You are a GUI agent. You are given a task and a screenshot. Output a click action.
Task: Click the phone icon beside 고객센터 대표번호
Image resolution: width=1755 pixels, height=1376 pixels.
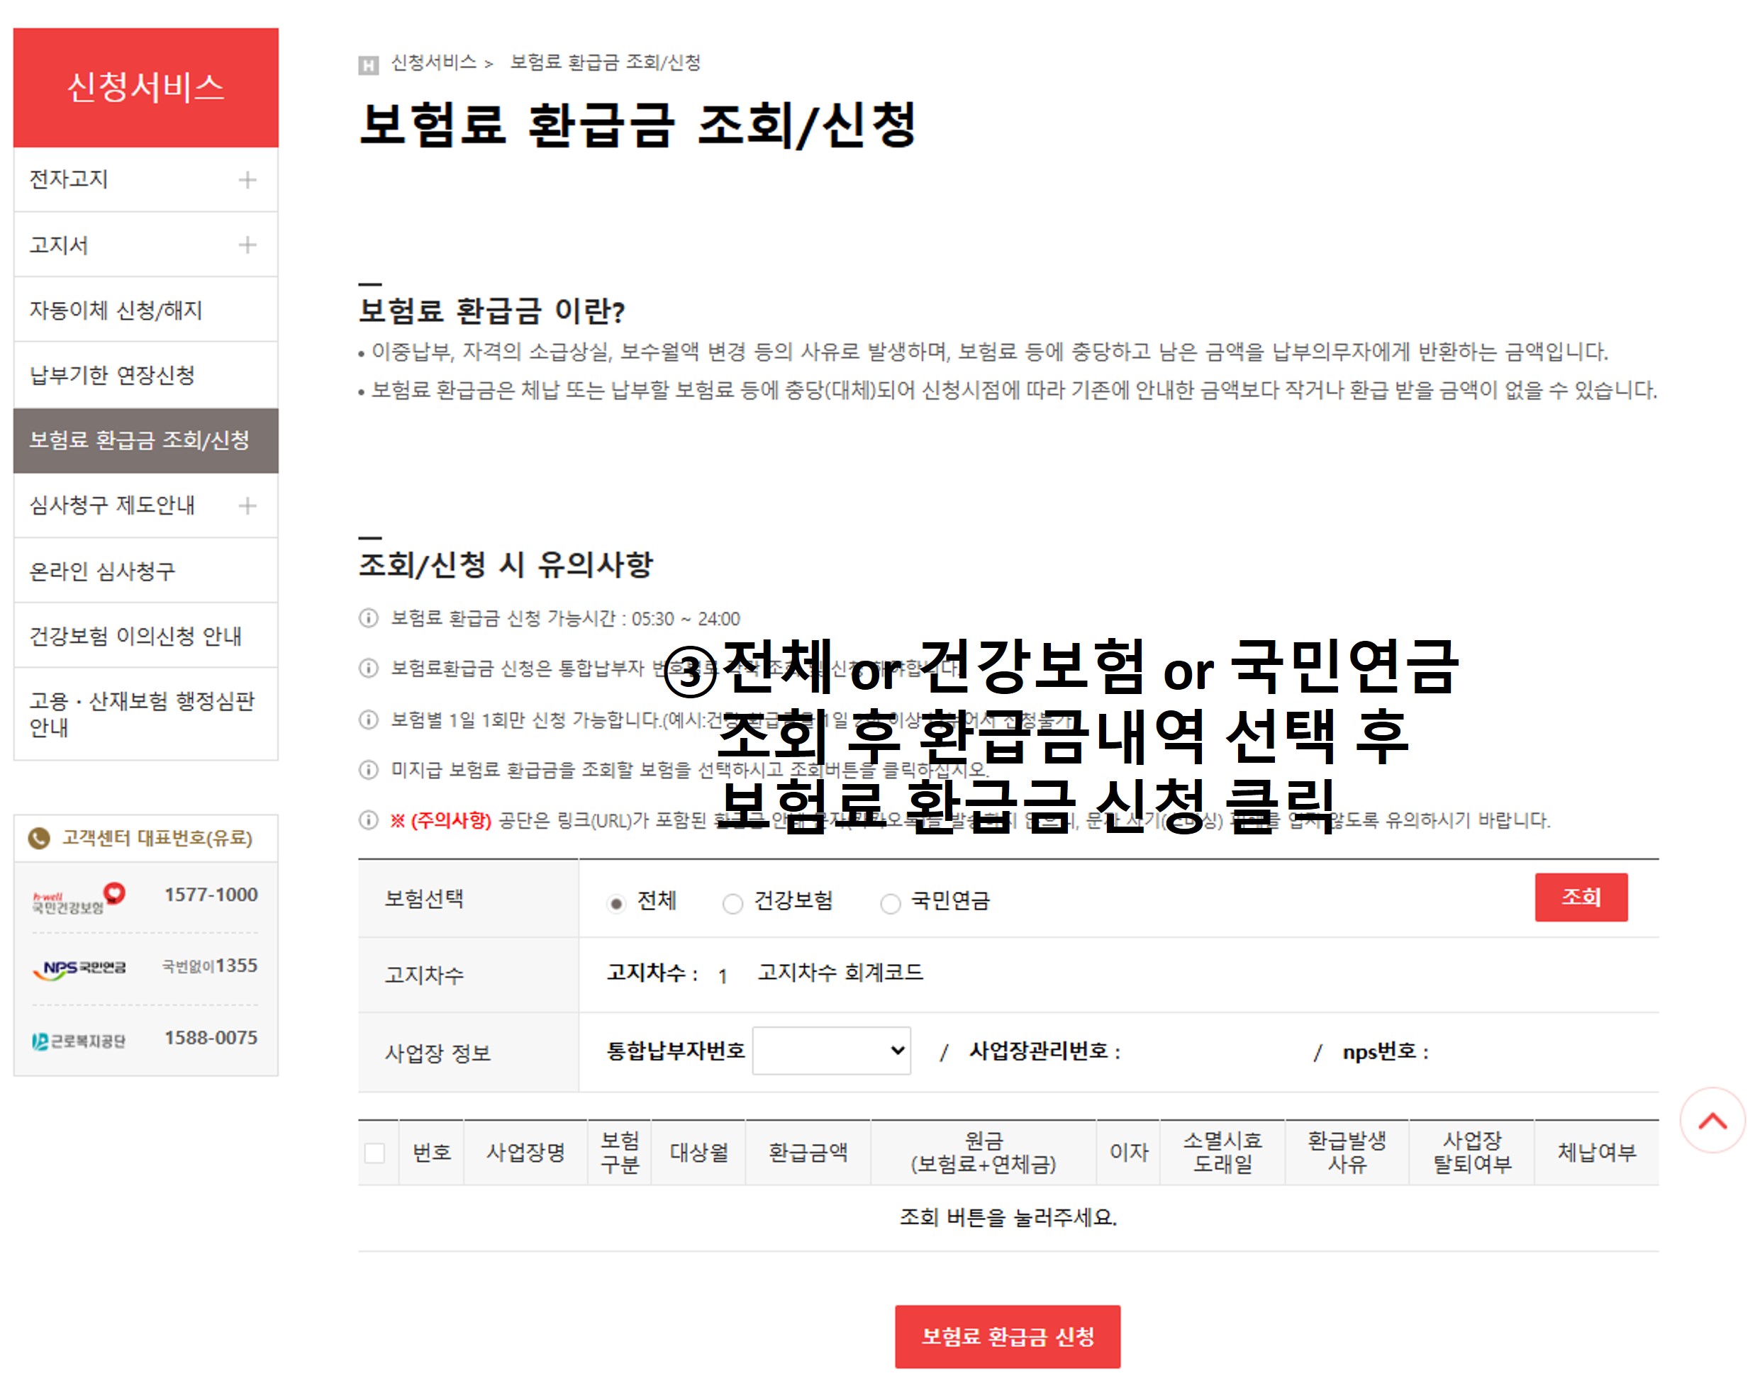pos(39,838)
